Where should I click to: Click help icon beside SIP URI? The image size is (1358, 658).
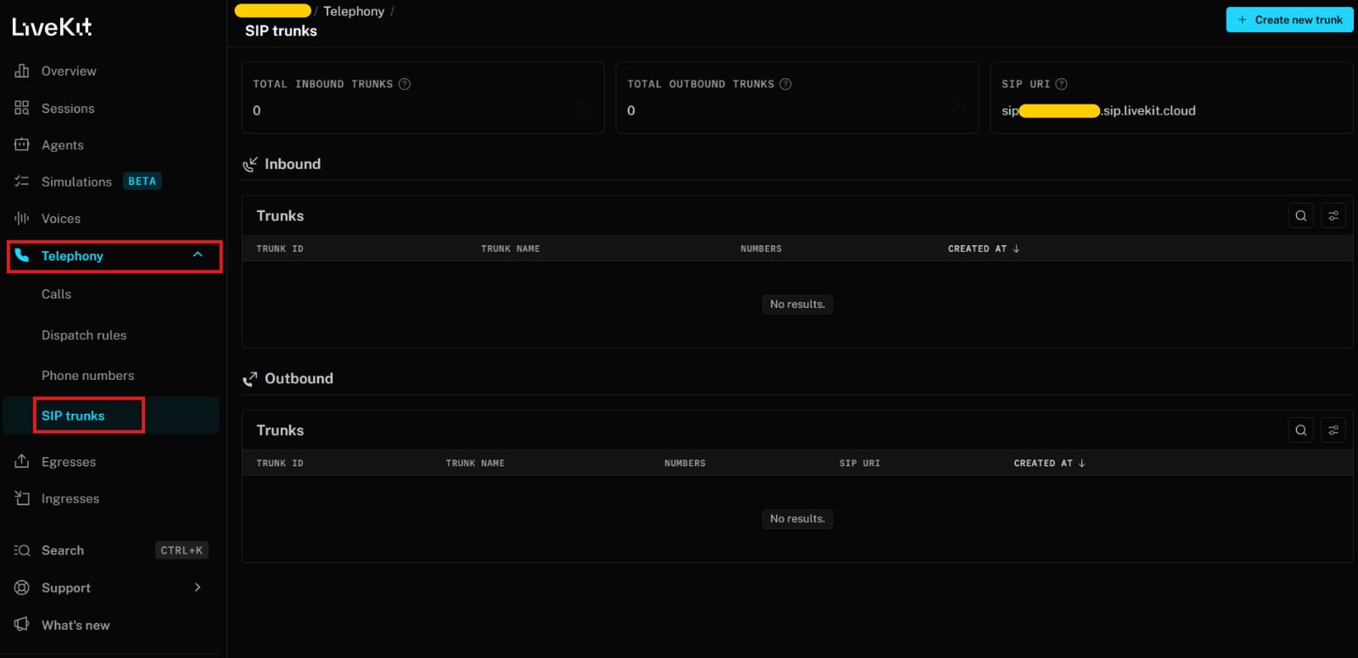coord(1061,84)
